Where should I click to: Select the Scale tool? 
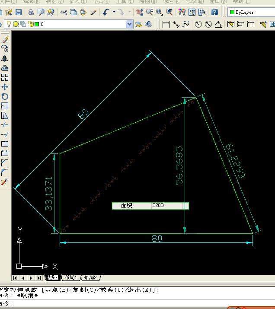(5, 106)
